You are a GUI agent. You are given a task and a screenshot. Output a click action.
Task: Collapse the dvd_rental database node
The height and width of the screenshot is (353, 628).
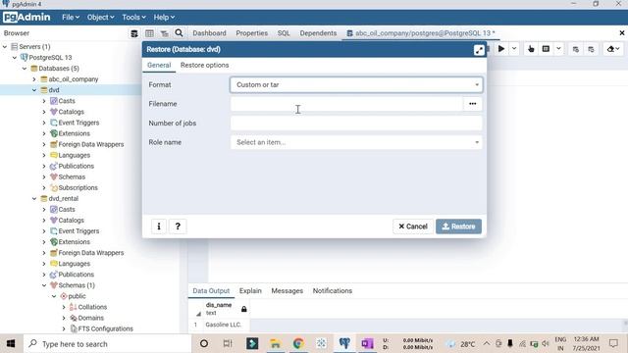point(34,198)
